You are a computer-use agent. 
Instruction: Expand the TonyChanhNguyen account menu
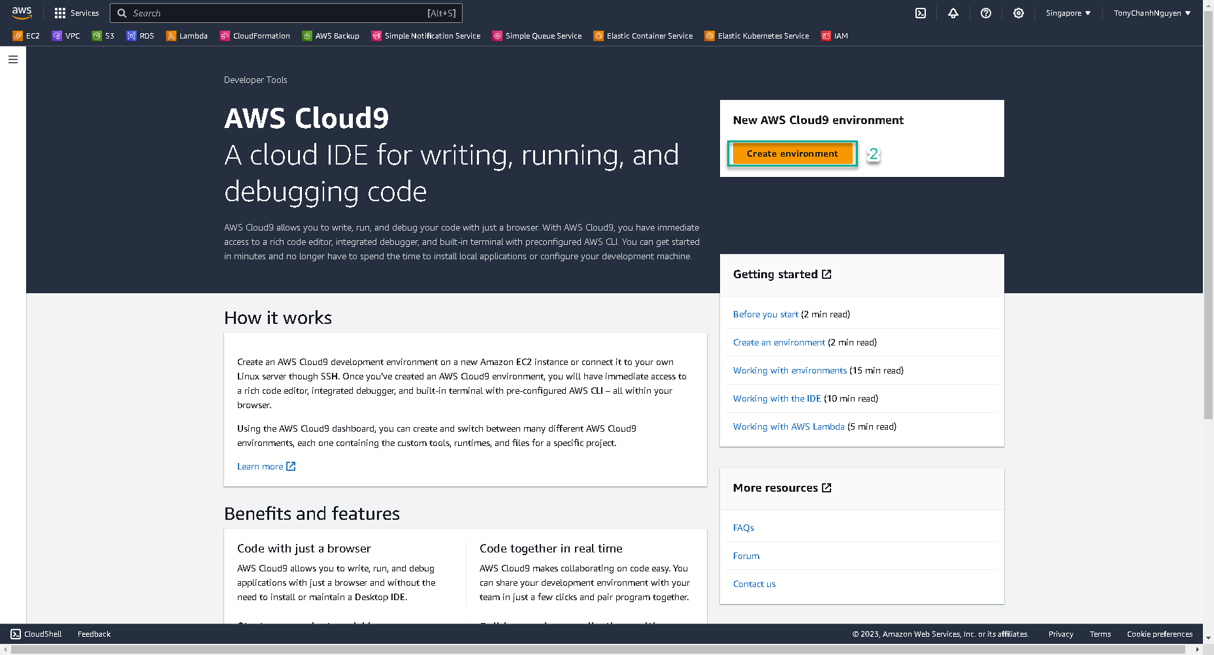point(1151,13)
